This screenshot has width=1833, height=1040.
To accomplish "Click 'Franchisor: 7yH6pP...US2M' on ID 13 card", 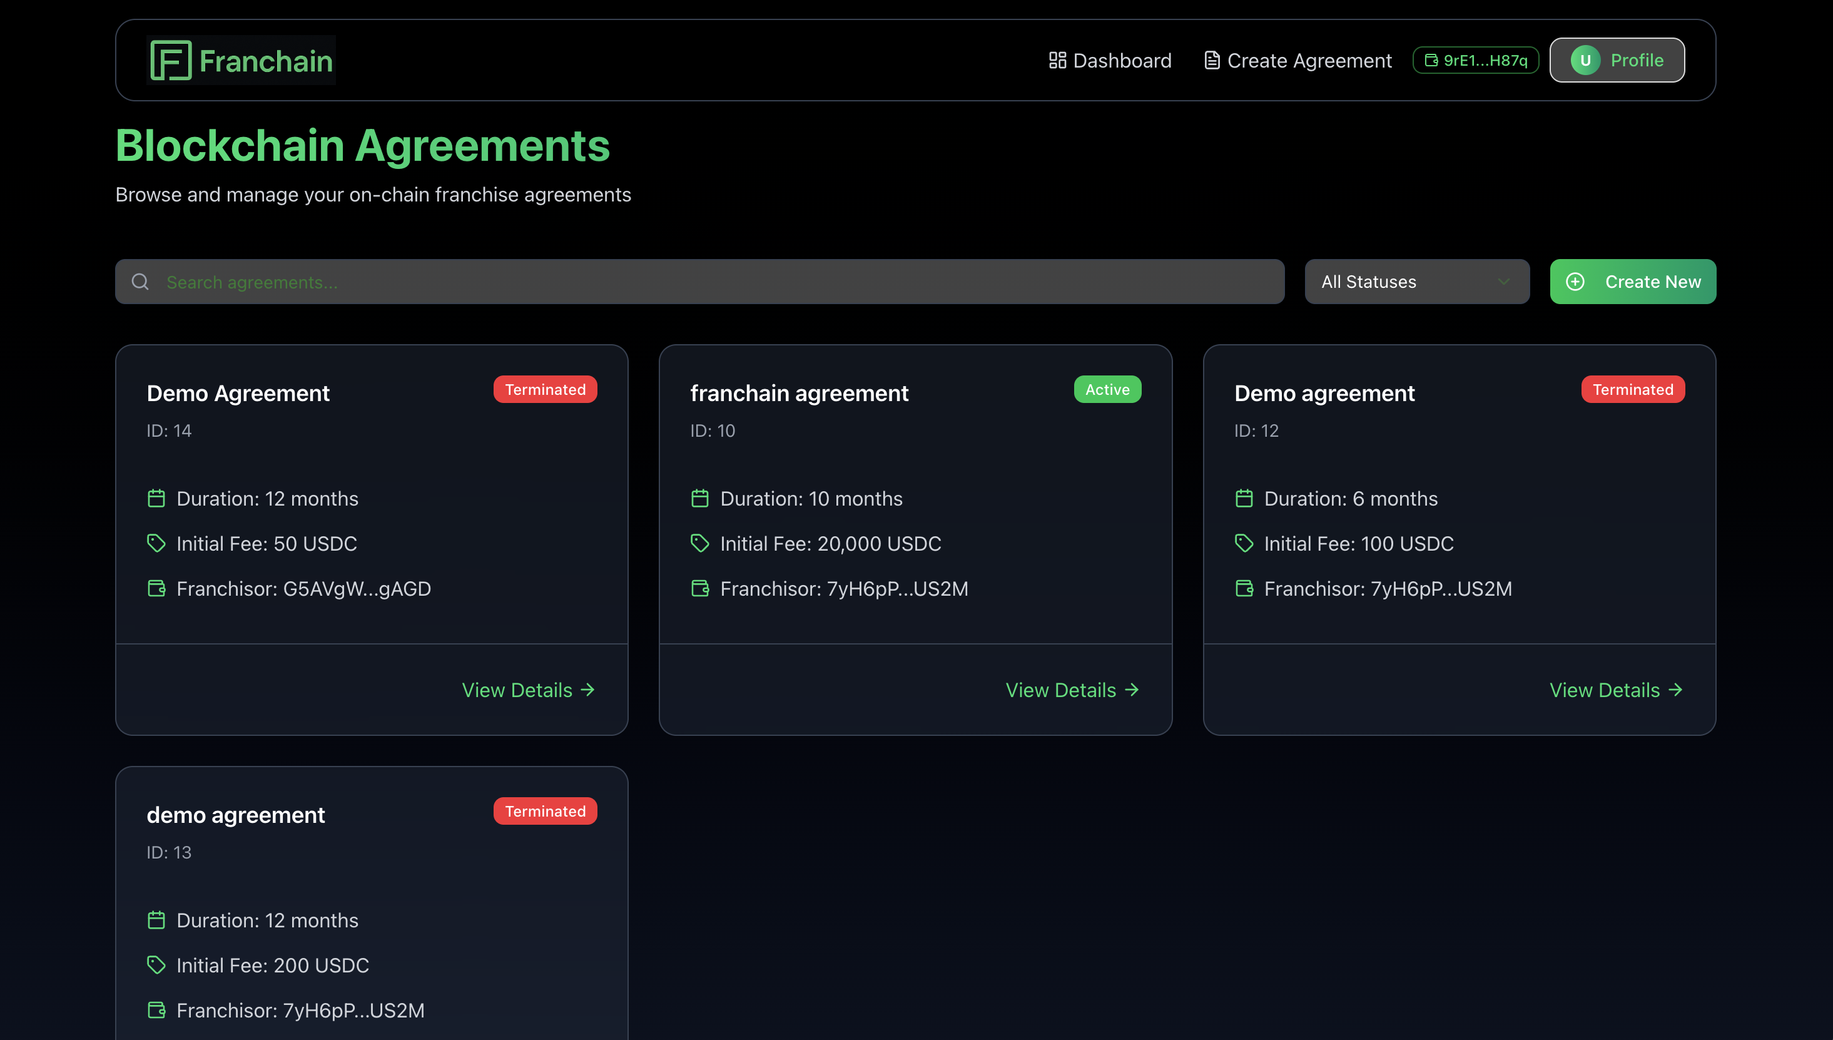I will (300, 1010).
